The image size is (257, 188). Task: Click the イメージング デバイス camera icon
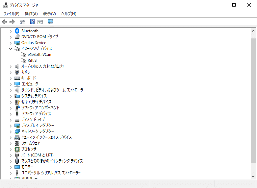tap(17, 49)
